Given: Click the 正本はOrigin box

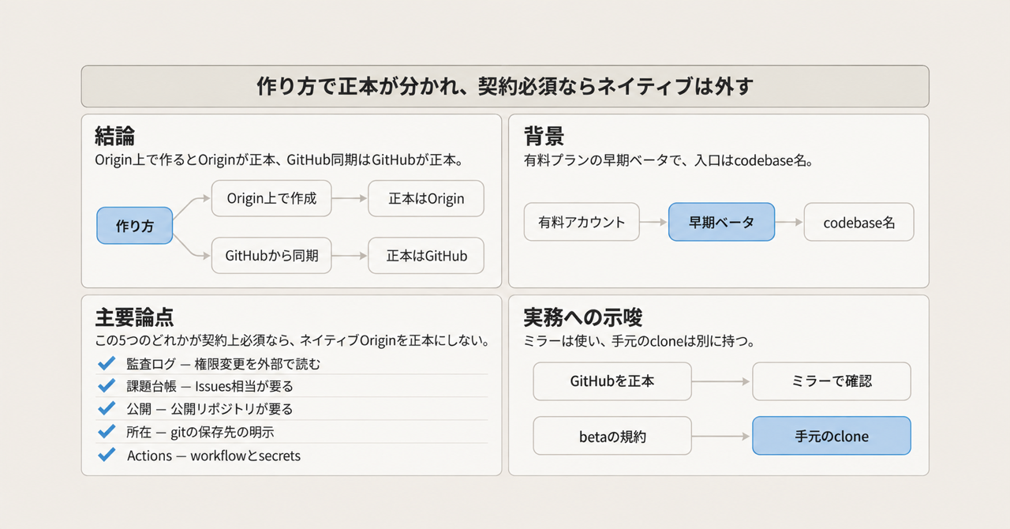Looking at the screenshot, I should coord(426,198).
